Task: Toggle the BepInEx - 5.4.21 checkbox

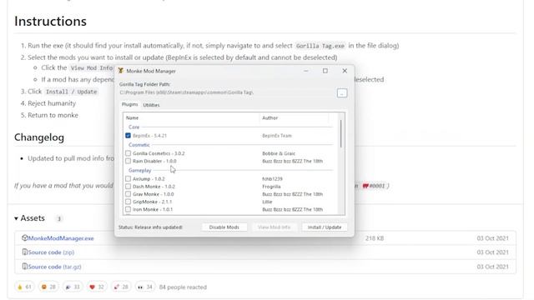Action: pos(128,135)
